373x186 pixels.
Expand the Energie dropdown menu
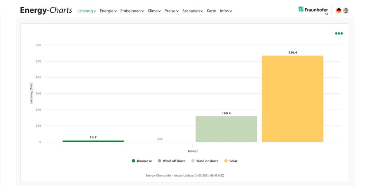coord(108,11)
